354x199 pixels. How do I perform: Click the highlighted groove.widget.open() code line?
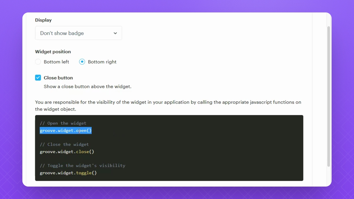click(66, 130)
